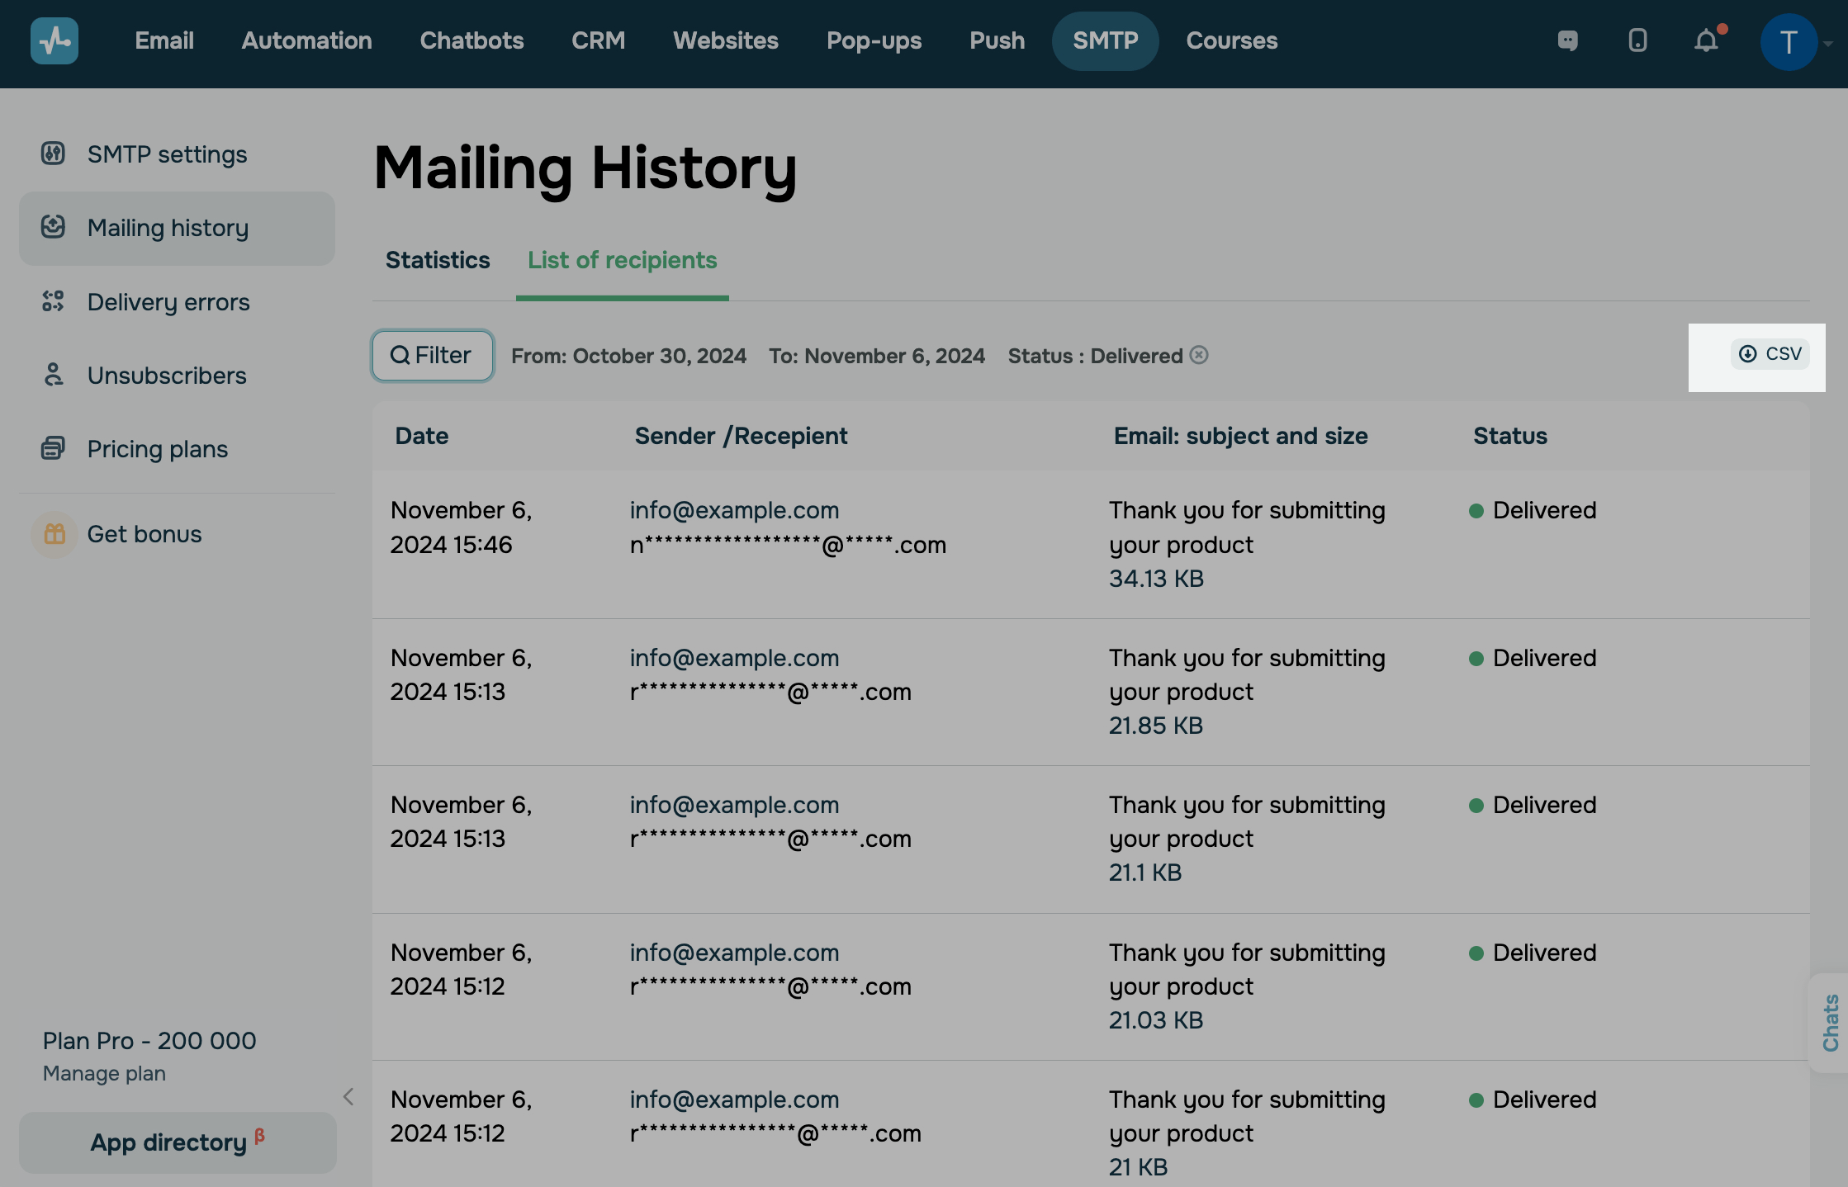Switch to the Statistics tab
Viewport: 1848px width, 1187px height.
pyautogui.click(x=438, y=260)
